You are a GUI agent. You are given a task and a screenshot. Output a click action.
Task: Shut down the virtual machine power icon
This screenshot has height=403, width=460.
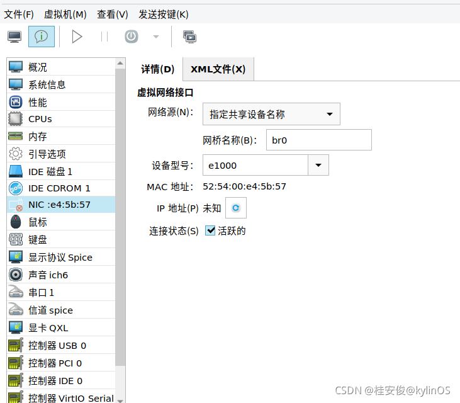(131, 37)
